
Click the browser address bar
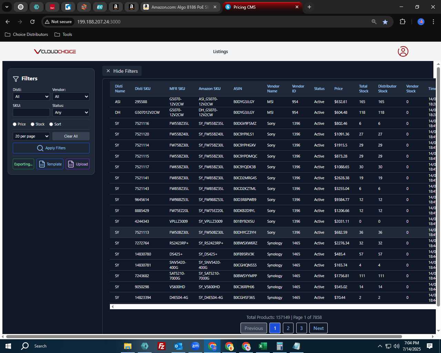(x=220, y=22)
